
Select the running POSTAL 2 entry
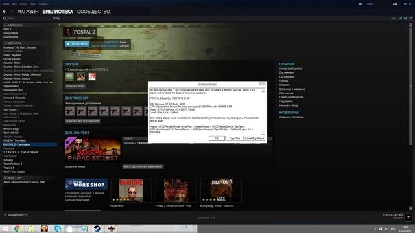(30, 144)
